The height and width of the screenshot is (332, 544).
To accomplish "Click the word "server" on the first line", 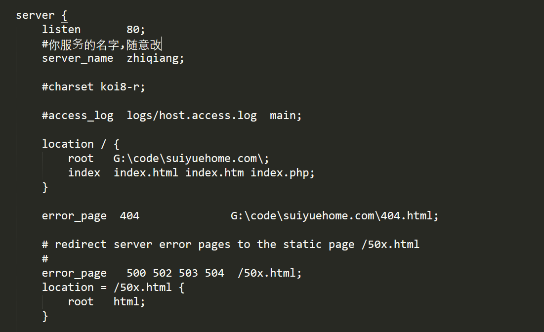I will coord(35,15).
